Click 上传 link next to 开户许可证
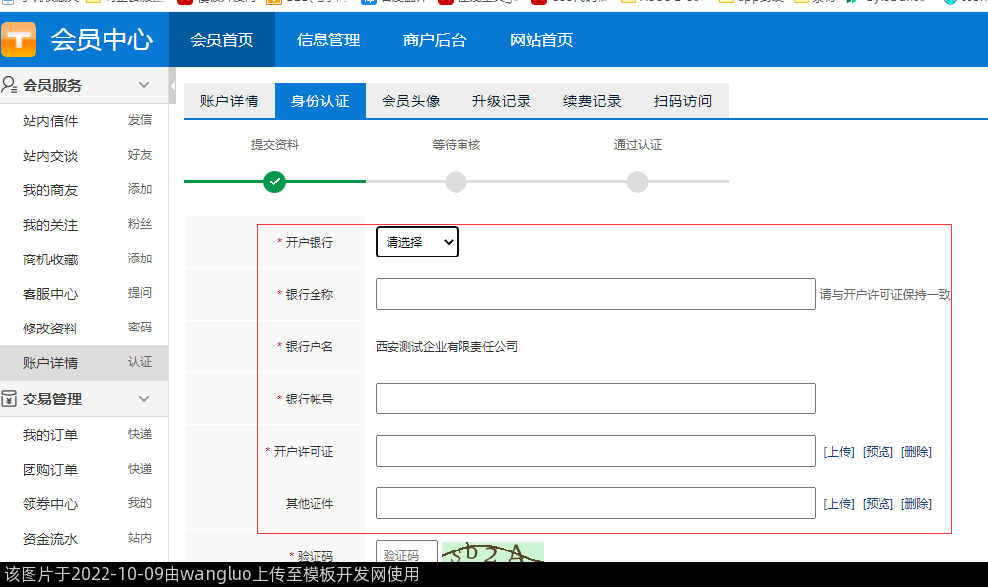 coord(839,452)
